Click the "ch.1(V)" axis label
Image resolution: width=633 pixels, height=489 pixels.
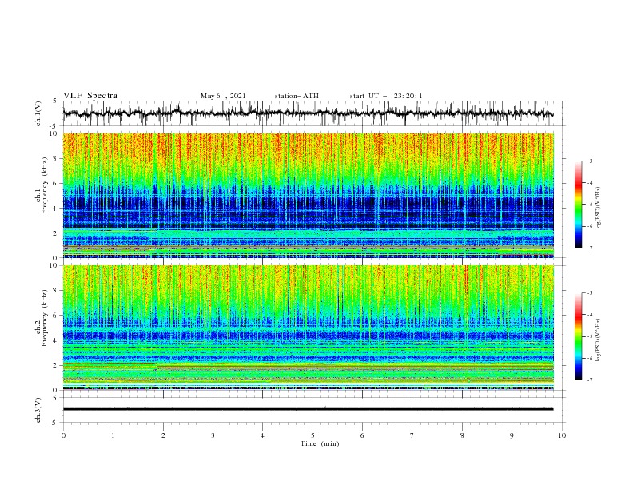coord(38,113)
